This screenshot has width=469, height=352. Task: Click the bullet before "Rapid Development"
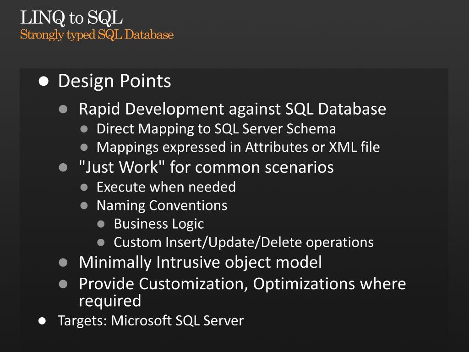(x=63, y=109)
